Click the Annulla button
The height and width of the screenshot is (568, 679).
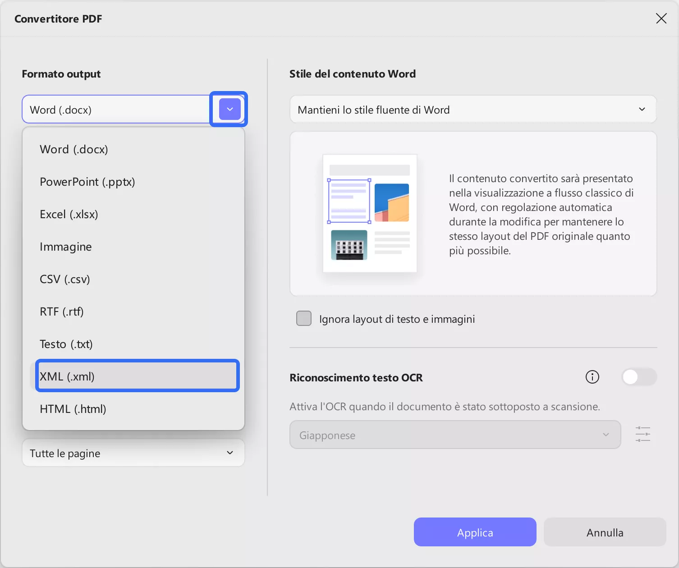604,532
